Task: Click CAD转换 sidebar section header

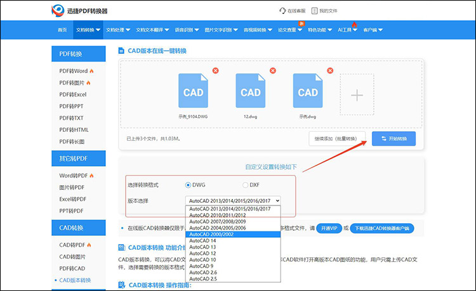Action: (79, 228)
